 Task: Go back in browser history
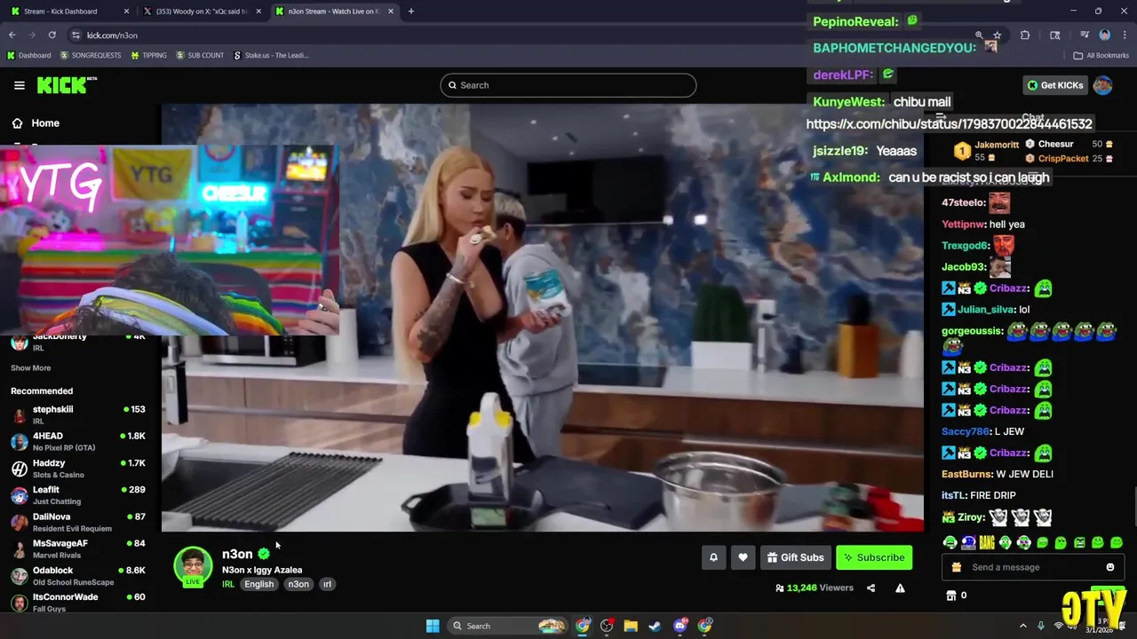click(12, 35)
